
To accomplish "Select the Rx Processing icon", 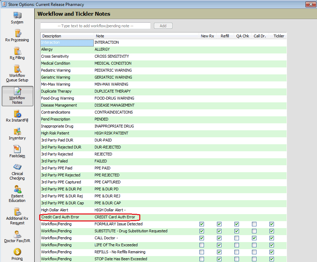I will point(17,34).
